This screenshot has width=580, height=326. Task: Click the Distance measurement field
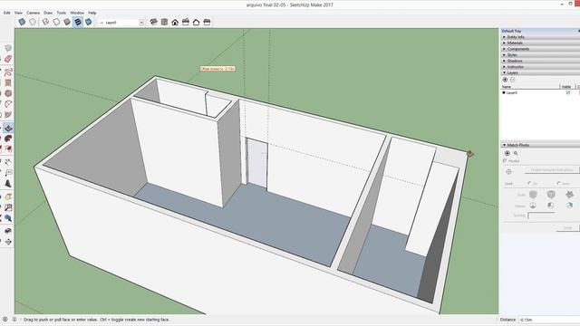click(x=549, y=320)
